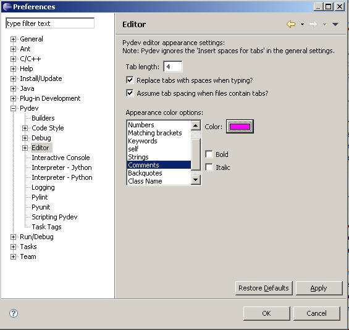The height and width of the screenshot is (330, 349).
Task: Click the forward navigation arrow
Action: pos(313,24)
